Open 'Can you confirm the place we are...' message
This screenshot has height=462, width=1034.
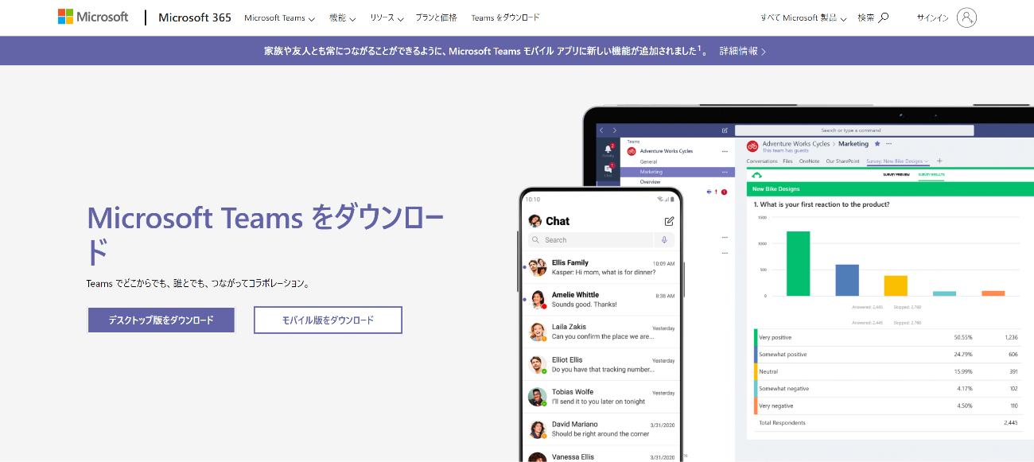pyautogui.click(x=602, y=336)
